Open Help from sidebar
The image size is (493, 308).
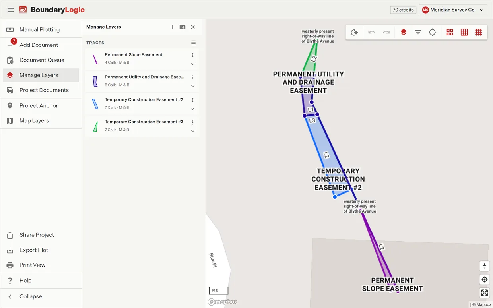pos(41,281)
